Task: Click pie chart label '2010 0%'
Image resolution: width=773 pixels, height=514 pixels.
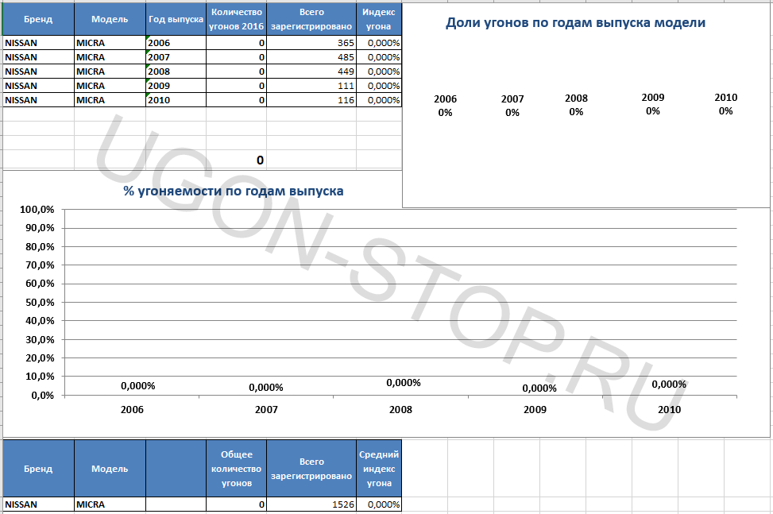Action: click(x=725, y=104)
